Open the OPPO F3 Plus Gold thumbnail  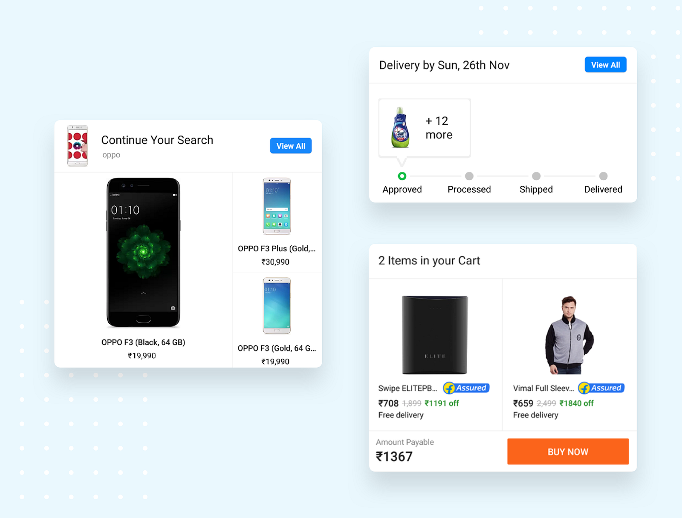pyautogui.click(x=277, y=206)
